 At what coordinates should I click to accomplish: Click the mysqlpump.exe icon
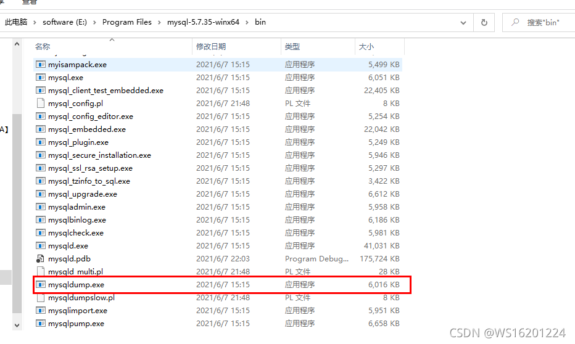[40, 323]
